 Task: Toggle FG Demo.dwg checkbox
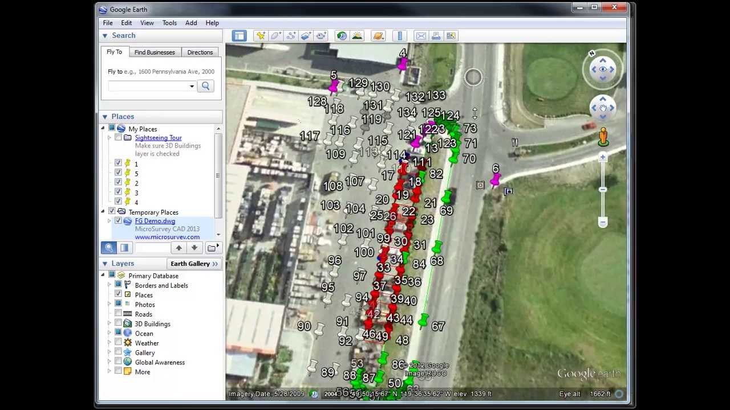pyautogui.click(x=118, y=221)
